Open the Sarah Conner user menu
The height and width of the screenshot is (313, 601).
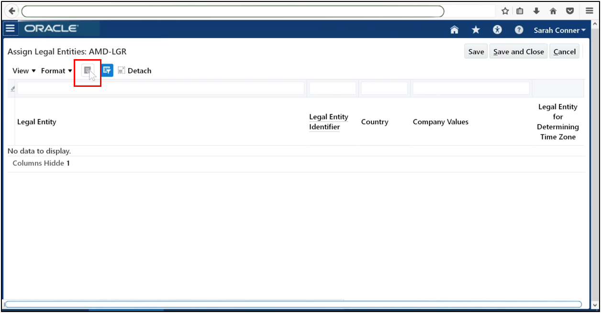tap(559, 30)
